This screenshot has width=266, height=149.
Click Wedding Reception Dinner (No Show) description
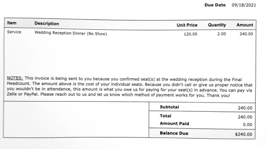click(x=70, y=34)
